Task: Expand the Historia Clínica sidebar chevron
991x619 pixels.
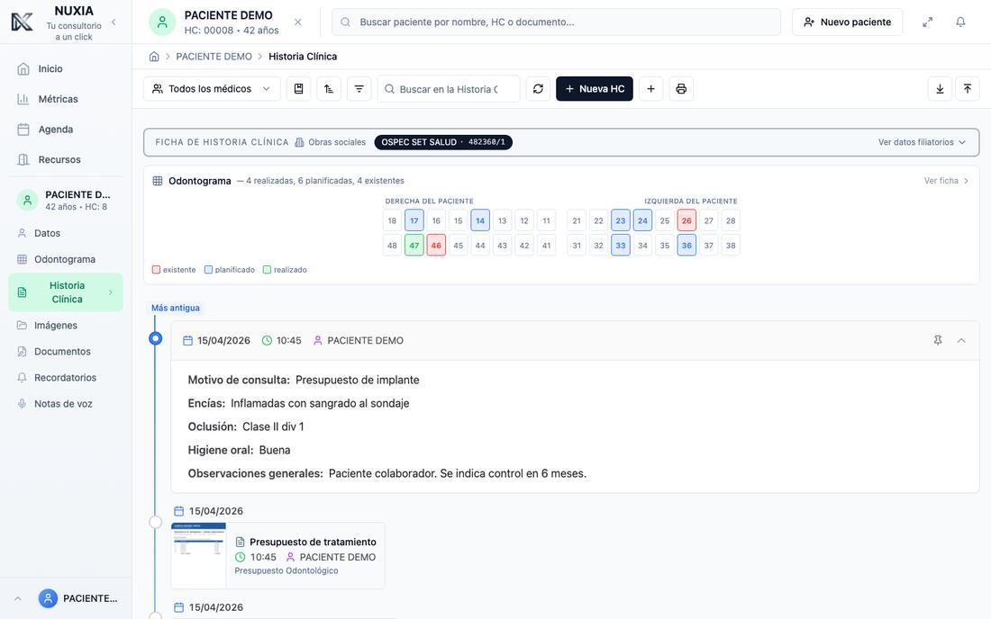Action: click(111, 292)
